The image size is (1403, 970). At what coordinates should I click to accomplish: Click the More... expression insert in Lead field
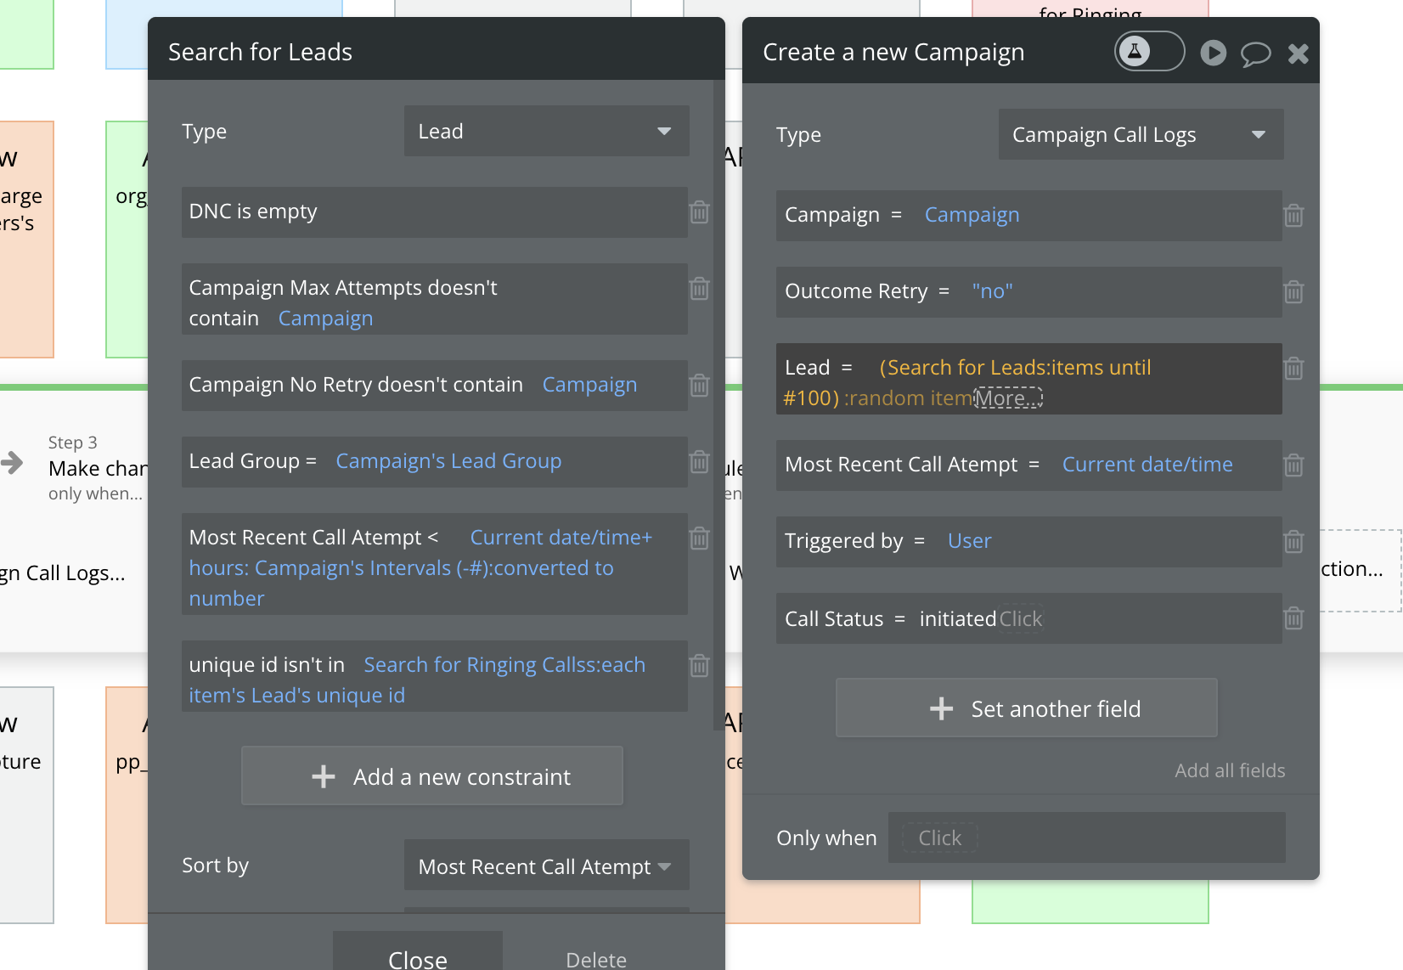click(x=1008, y=398)
